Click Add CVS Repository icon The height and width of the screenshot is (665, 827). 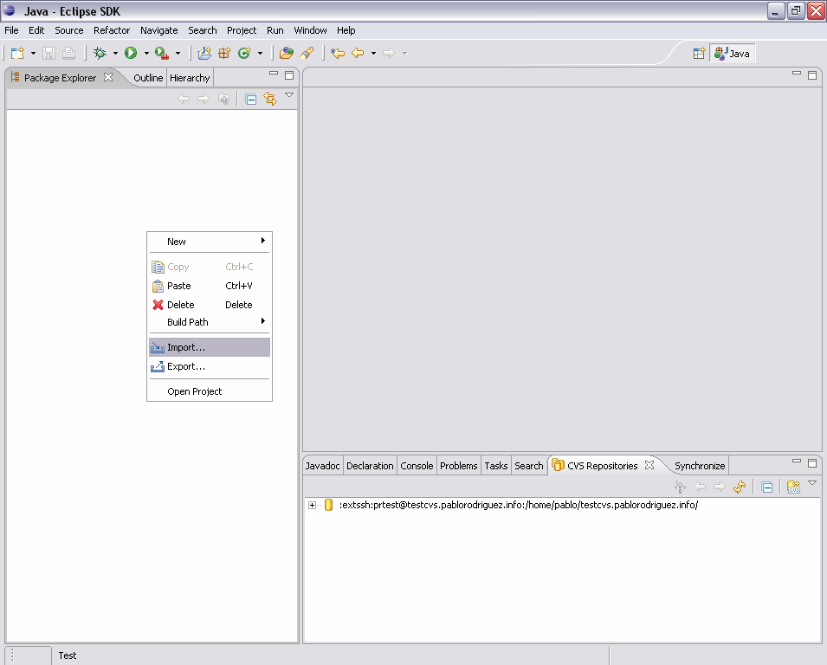point(793,487)
